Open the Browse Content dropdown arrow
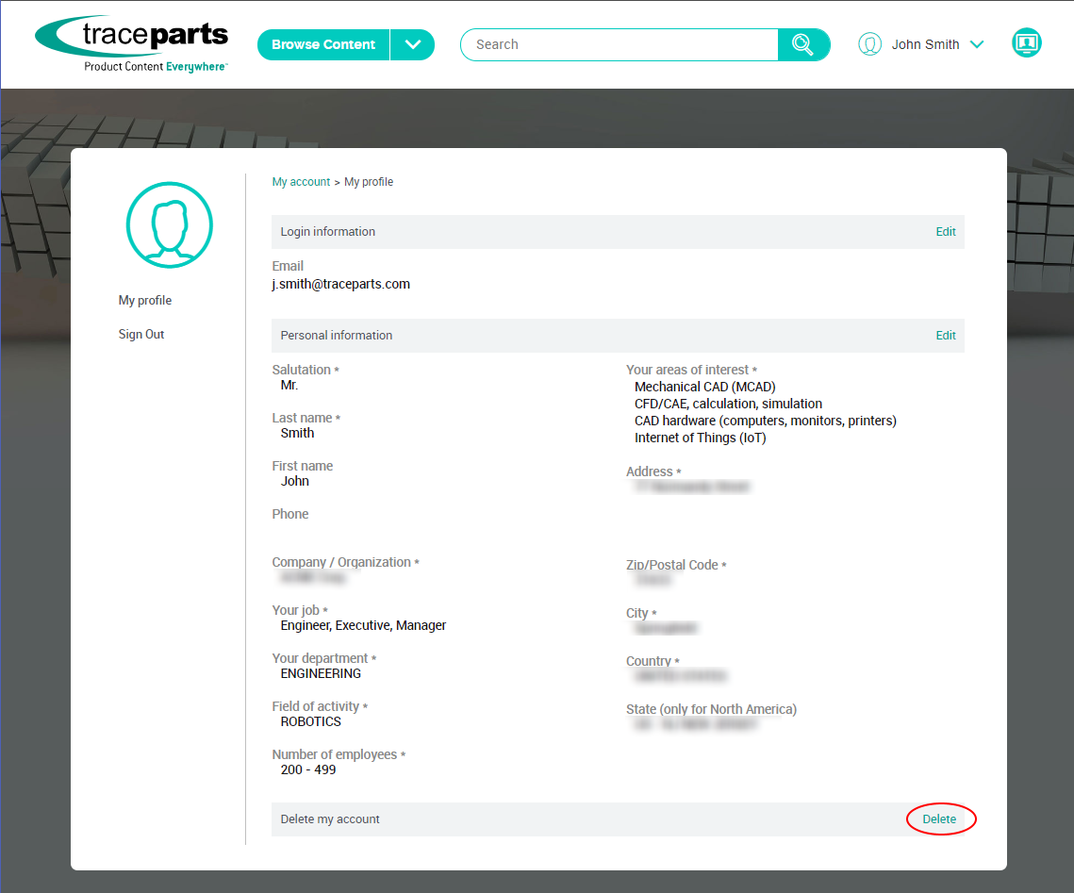Viewport: 1074px width, 893px height. 412,44
